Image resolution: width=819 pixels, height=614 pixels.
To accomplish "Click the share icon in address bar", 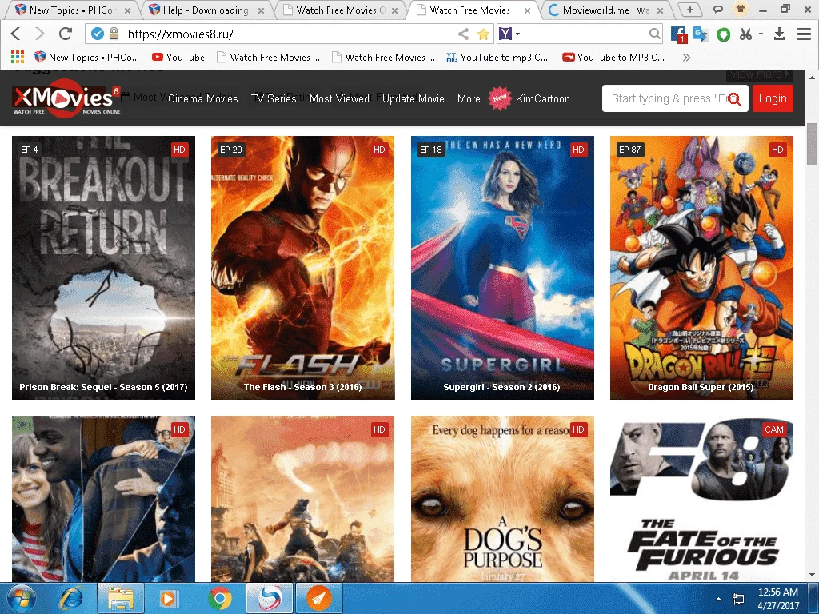I will click(x=463, y=34).
